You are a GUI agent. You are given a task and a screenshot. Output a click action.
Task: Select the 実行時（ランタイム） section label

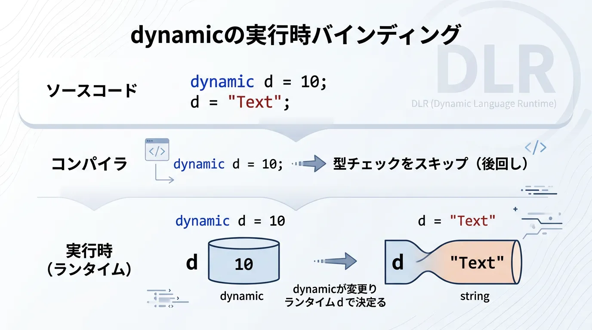[x=89, y=260]
